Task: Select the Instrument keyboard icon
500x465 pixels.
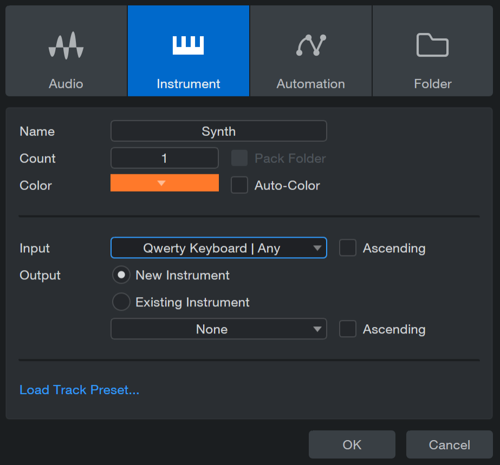Action: pos(188,45)
